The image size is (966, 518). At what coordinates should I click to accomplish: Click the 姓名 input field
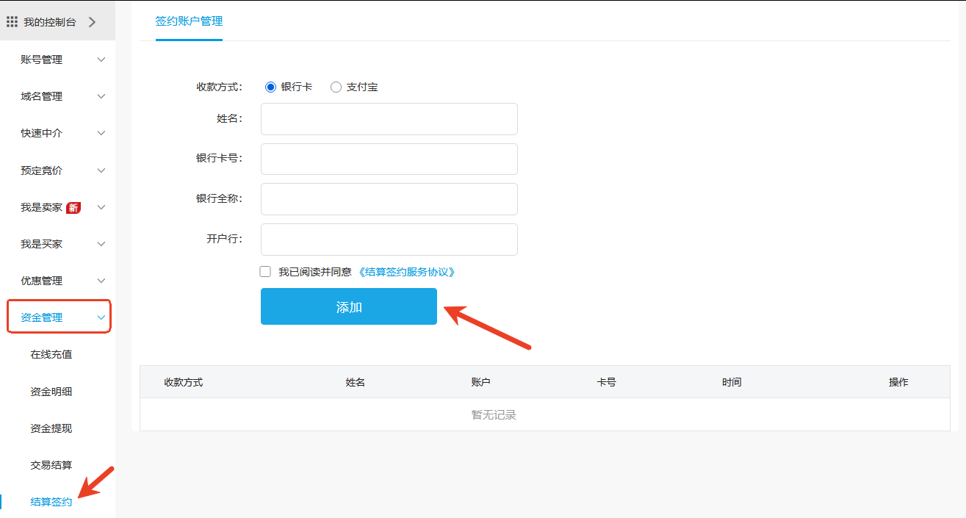(x=389, y=119)
